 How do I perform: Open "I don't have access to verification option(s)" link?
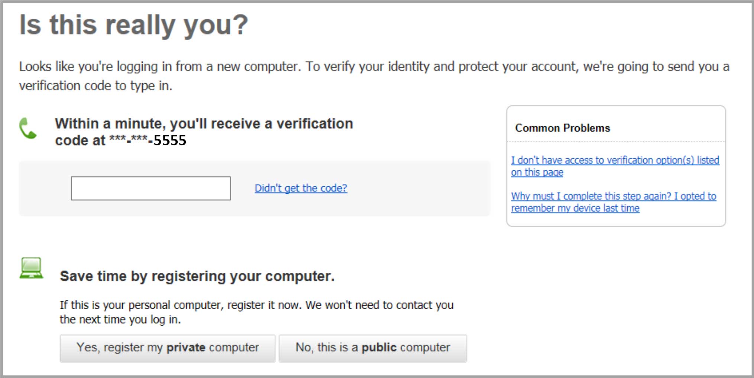click(x=615, y=160)
